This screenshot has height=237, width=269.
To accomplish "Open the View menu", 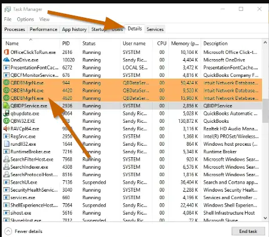I will [44, 20].
